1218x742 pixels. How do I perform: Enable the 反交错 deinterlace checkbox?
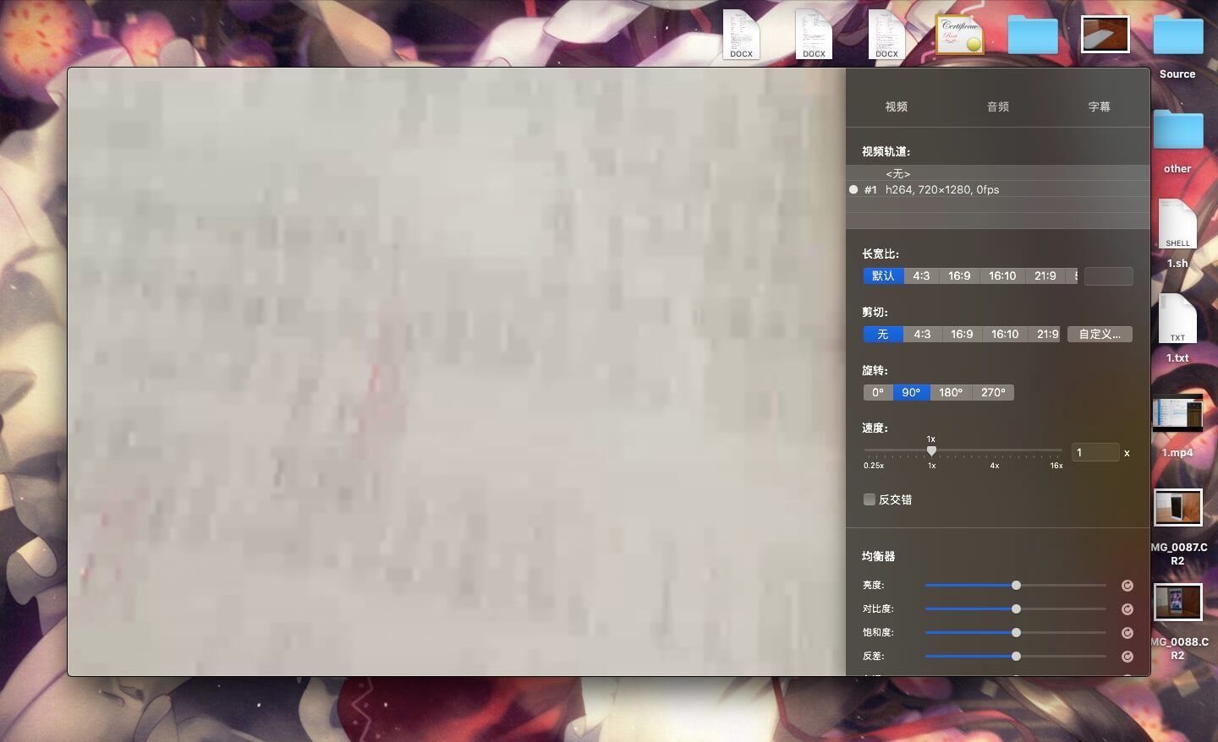click(870, 499)
